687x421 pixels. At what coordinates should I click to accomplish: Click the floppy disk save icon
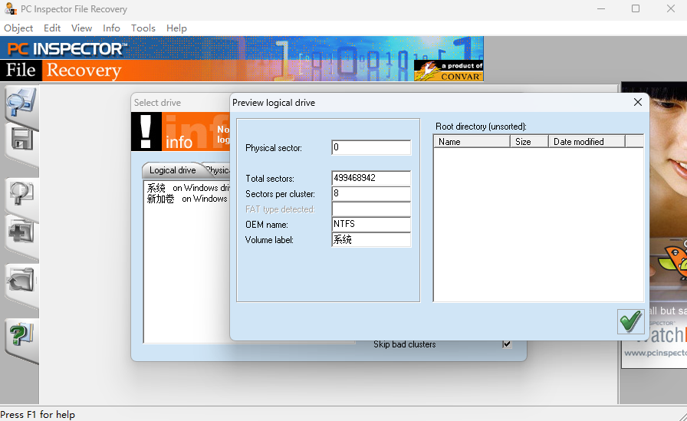coord(21,140)
